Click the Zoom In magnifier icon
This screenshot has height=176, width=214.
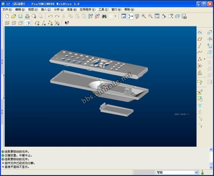pyautogui.click(x=144, y=16)
